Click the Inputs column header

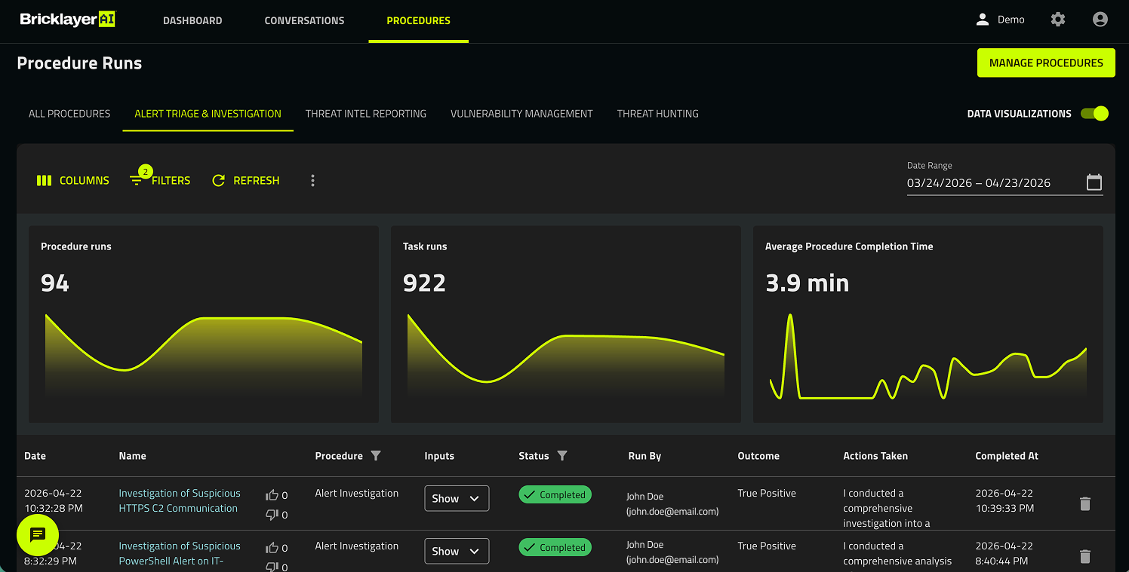[x=439, y=456]
